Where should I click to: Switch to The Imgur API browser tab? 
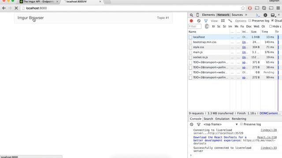tap(39, 2)
